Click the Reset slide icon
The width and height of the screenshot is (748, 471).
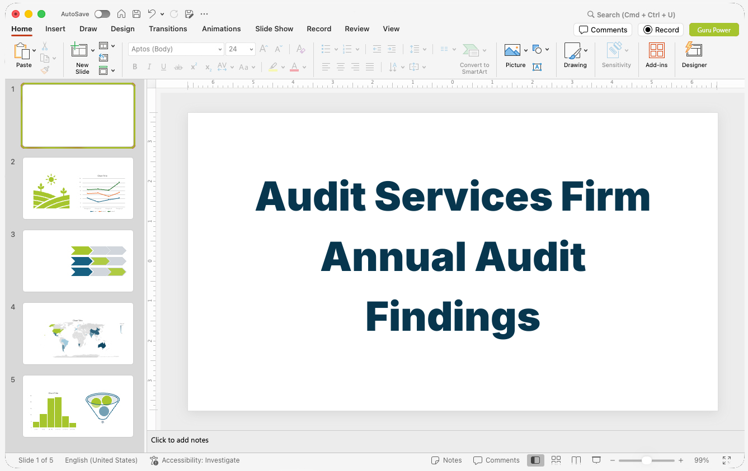[x=104, y=58]
